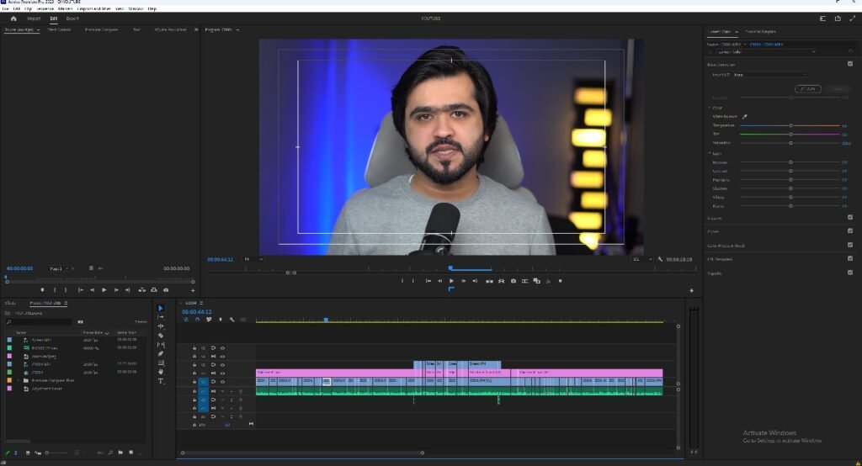Screen dimensions: 862x466
Task: Select the Pen tool
Action: [x=161, y=354]
